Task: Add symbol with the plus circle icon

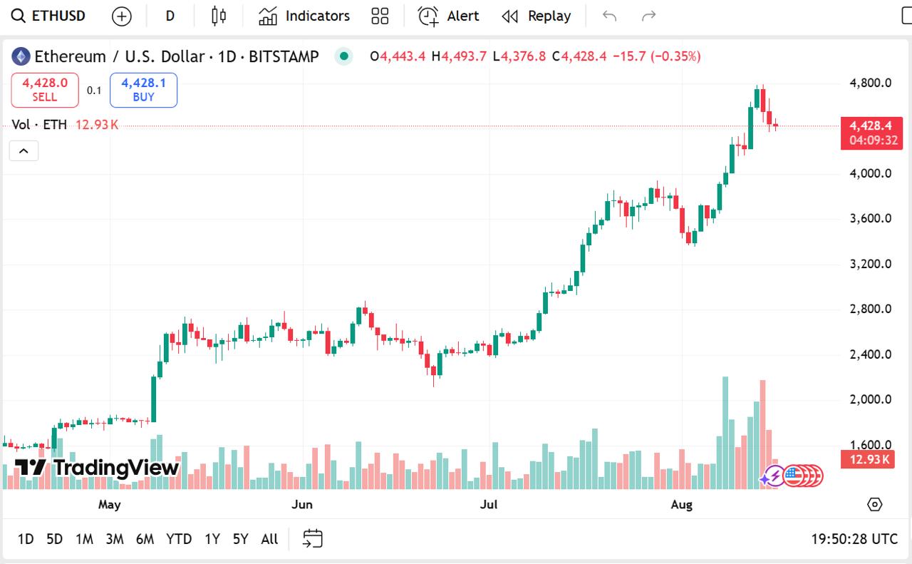Action: [x=122, y=16]
